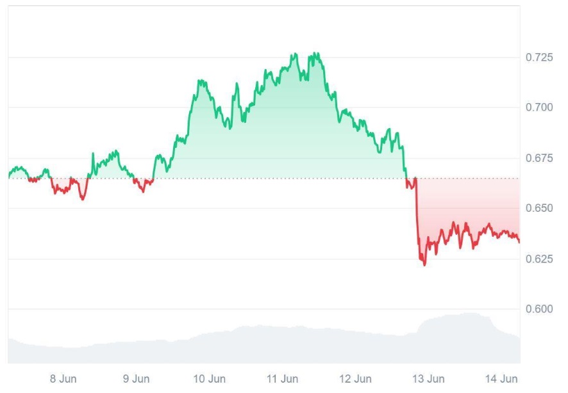Select the 9 Jun date label
Image resolution: width=568 pixels, height=393 pixels.
coord(136,379)
